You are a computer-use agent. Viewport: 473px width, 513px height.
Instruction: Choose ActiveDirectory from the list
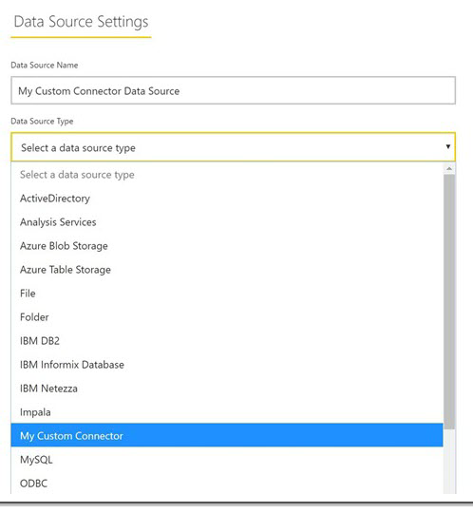pyautogui.click(x=227, y=199)
